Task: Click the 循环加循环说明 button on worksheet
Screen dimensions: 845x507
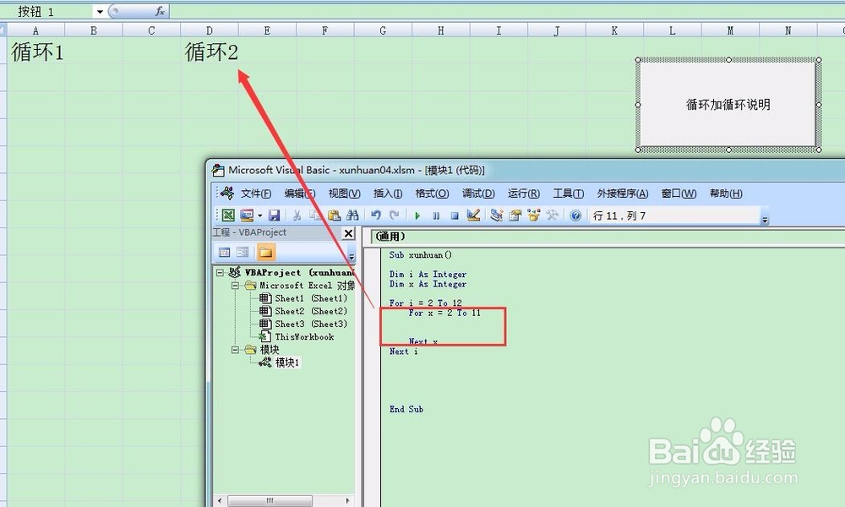Action: [x=727, y=104]
